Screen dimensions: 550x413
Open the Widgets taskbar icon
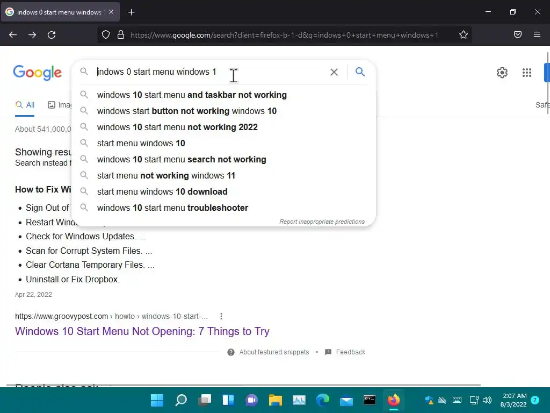coord(228,400)
